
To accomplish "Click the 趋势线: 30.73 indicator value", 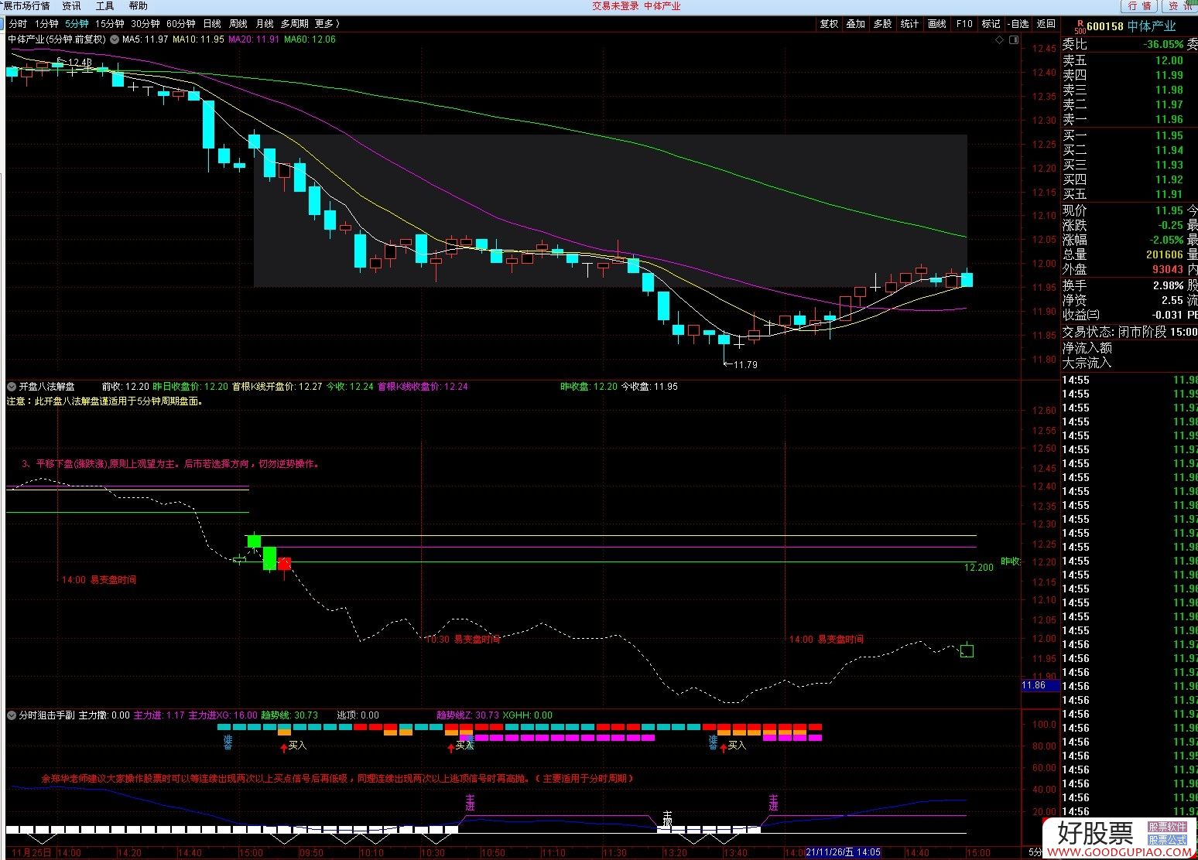I will [x=289, y=715].
